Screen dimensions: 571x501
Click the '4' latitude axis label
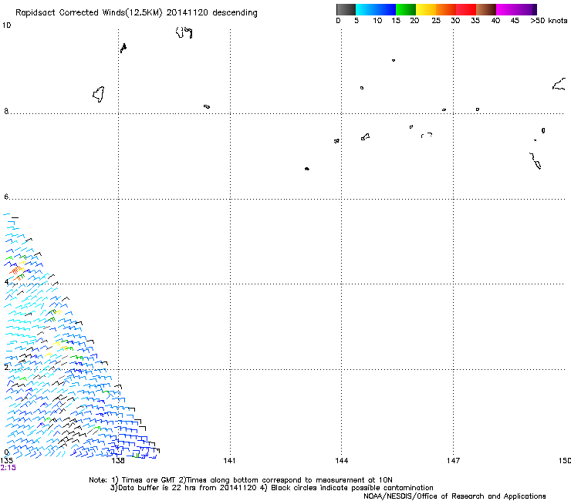pyautogui.click(x=6, y=281)
